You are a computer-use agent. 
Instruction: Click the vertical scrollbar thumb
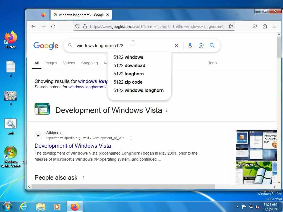tap(279, 47)
